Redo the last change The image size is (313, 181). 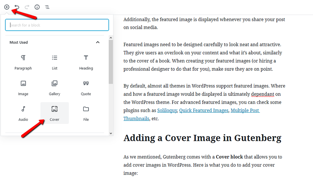(x=27, y=7)
